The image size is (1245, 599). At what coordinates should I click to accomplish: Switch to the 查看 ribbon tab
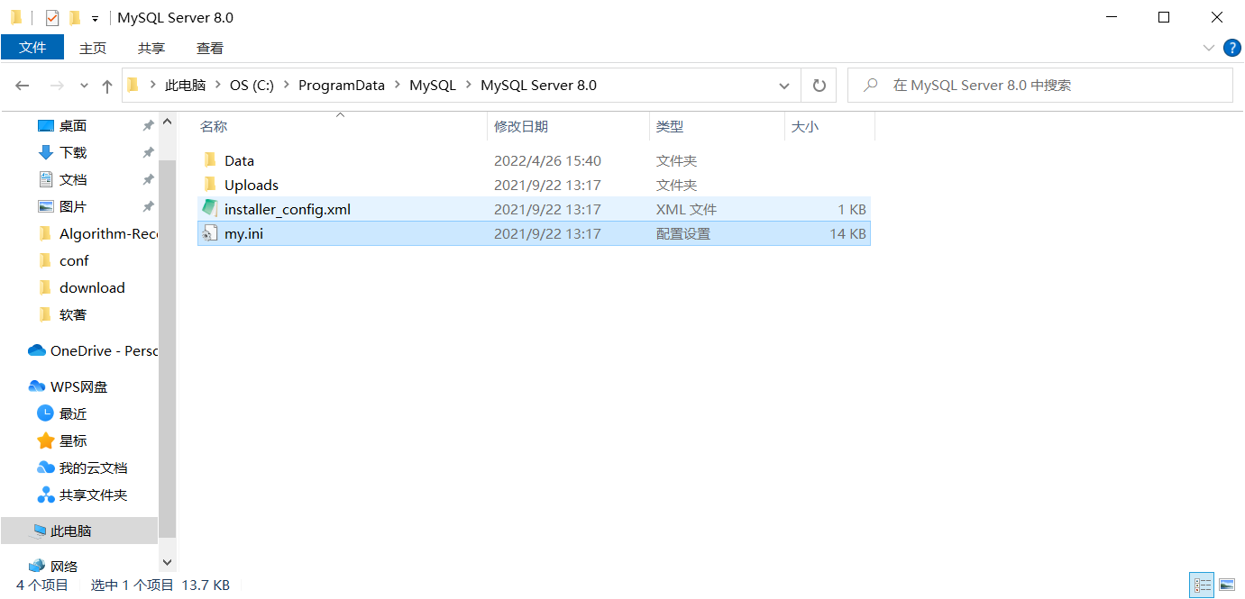point(210,48)
